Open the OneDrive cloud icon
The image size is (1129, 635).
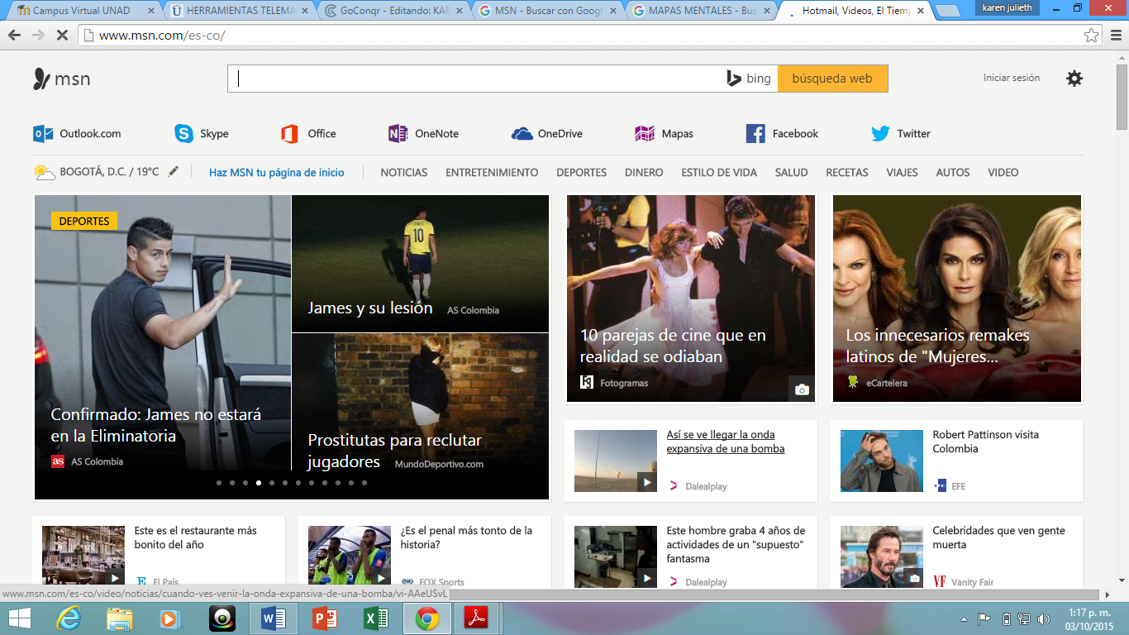[522, 134]
